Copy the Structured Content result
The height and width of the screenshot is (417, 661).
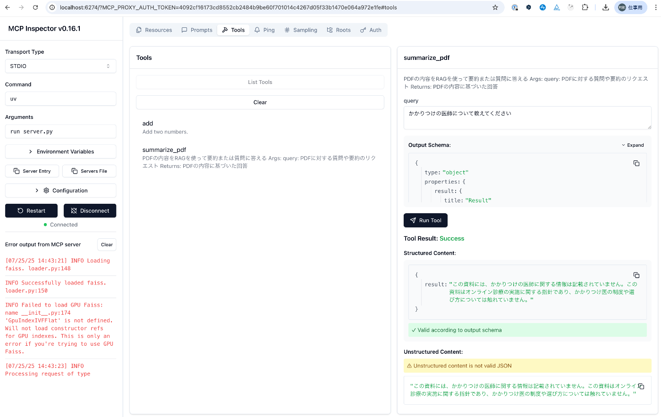click(x=636, y=275)
